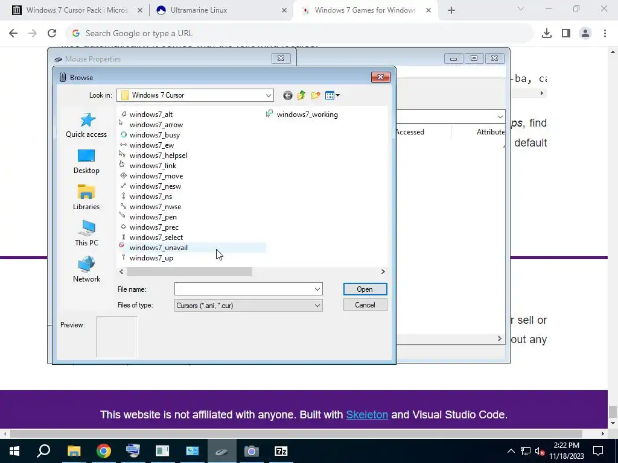Select the windows7_alt cursor file

point(146,115)
